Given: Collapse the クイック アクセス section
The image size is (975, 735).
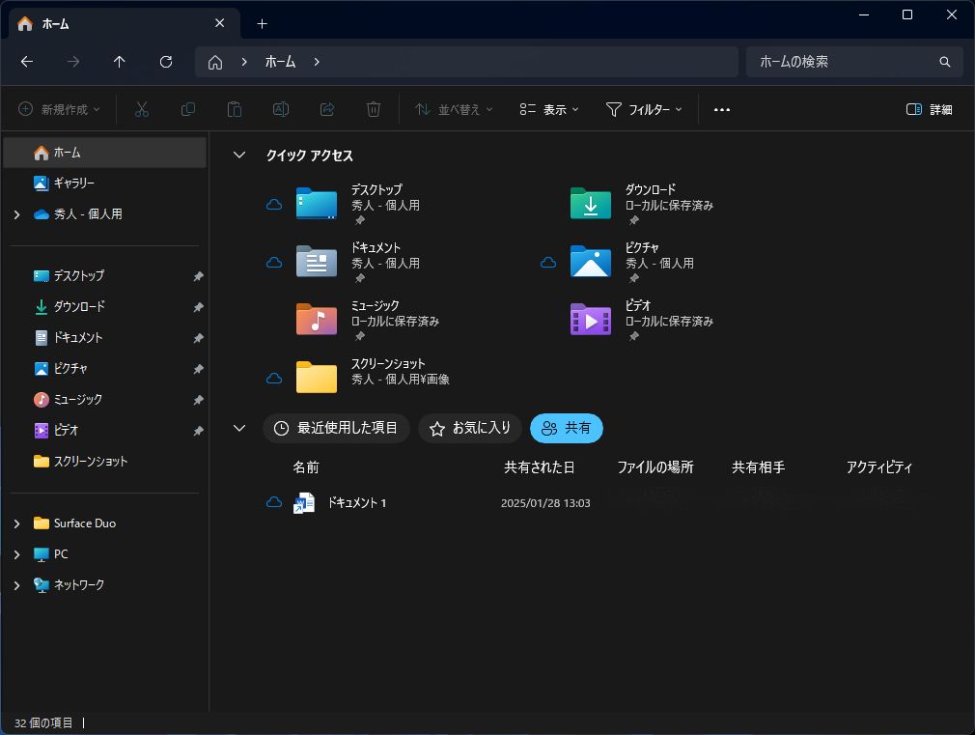Looking at the screenshot, I should [x=238, y=155].
